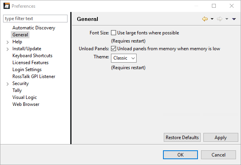Select Visual Logic preferences page
This screenshot has height=165, width=241.
pos(24,97)
